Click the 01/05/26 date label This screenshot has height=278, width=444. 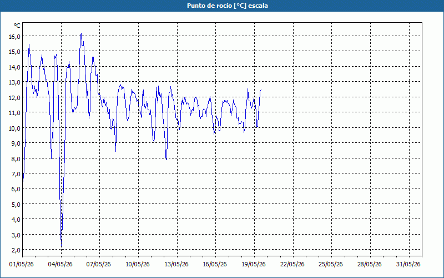[22, 265]
